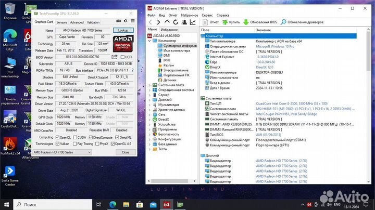Click the Обновления драйверов toolbar button
Screen dimensions: 375x210
[302, 22]
